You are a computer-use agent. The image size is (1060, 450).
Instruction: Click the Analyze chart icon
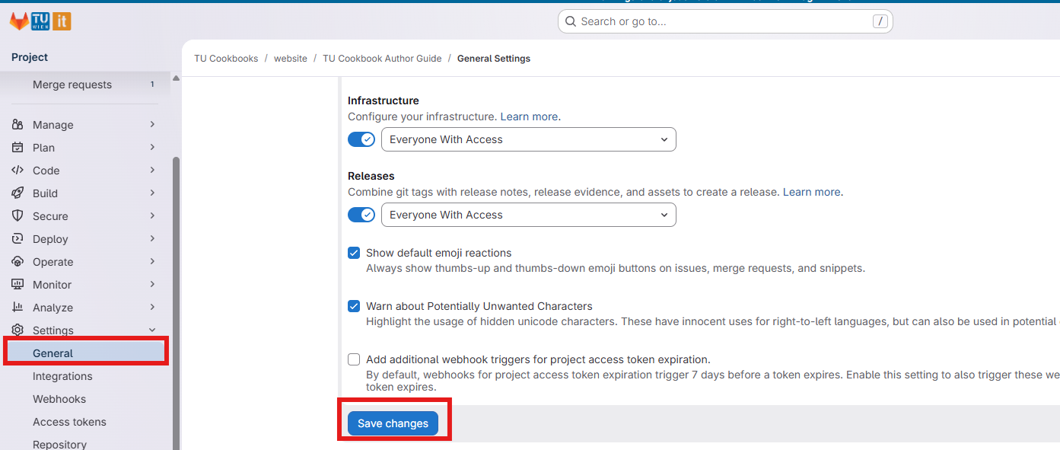tap(18, 308)
